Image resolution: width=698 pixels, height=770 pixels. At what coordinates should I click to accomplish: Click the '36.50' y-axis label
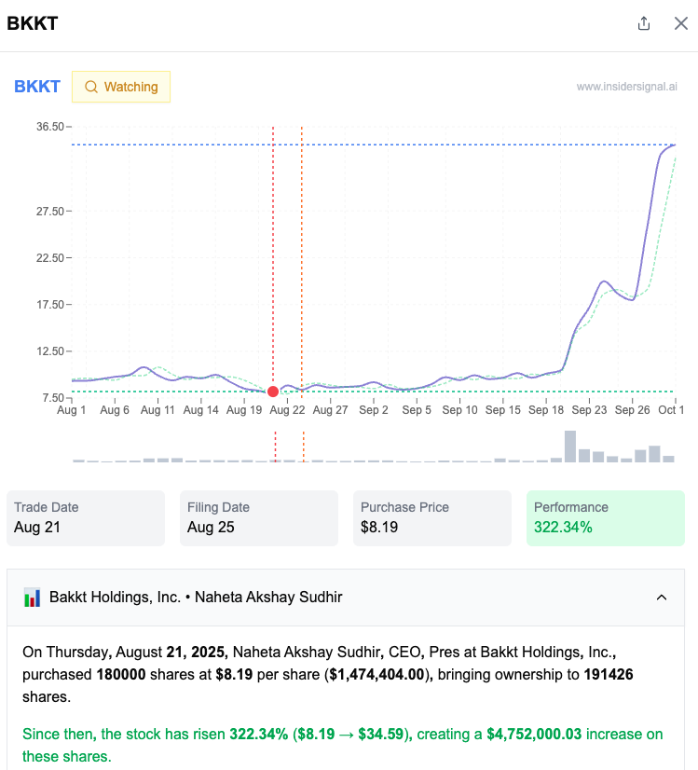[x=50, y=127]
